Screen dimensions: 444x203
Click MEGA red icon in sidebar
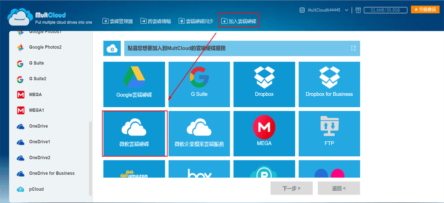(x=20, y=95)
